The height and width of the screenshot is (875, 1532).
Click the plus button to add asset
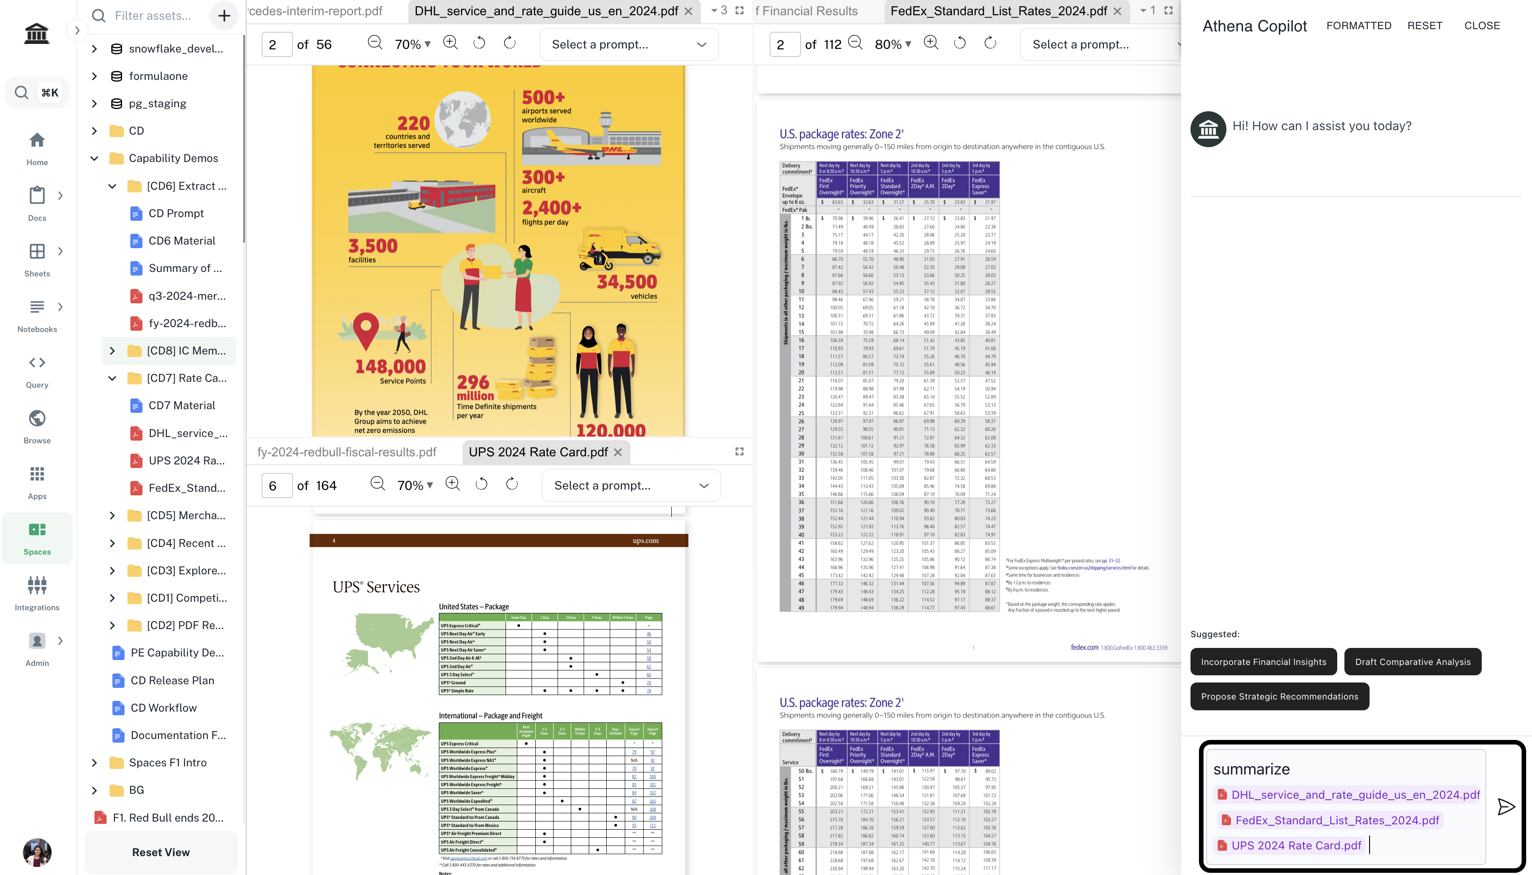(x=224, y=16)
